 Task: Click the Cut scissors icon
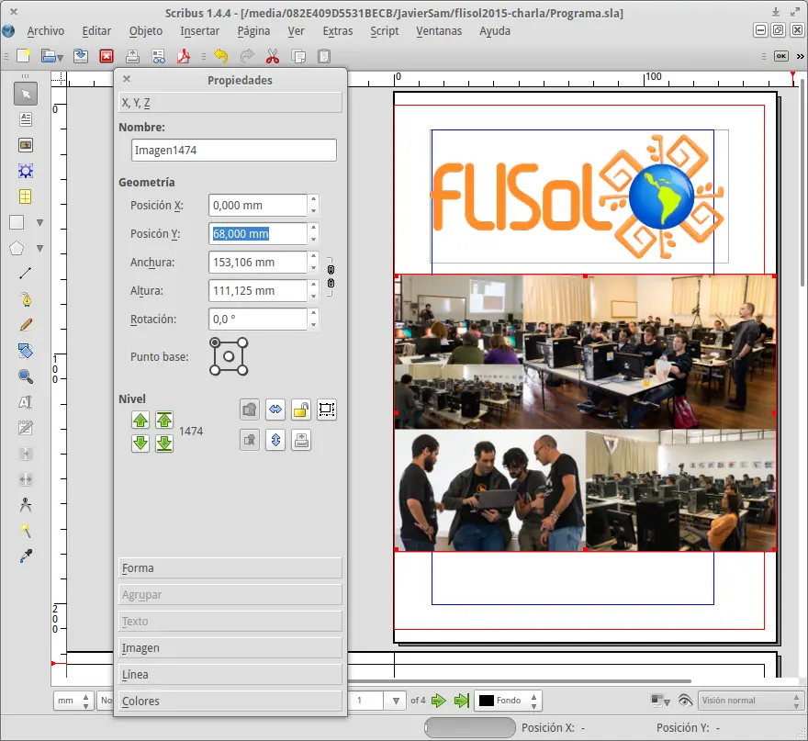273,56
